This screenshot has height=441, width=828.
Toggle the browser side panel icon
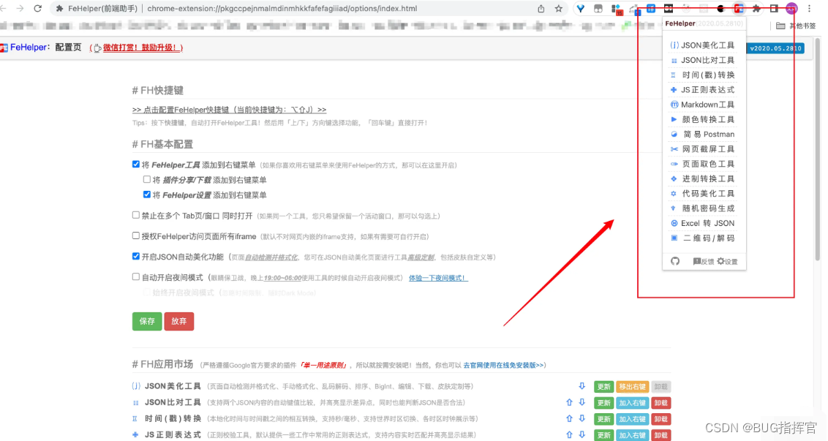point(774,9)
